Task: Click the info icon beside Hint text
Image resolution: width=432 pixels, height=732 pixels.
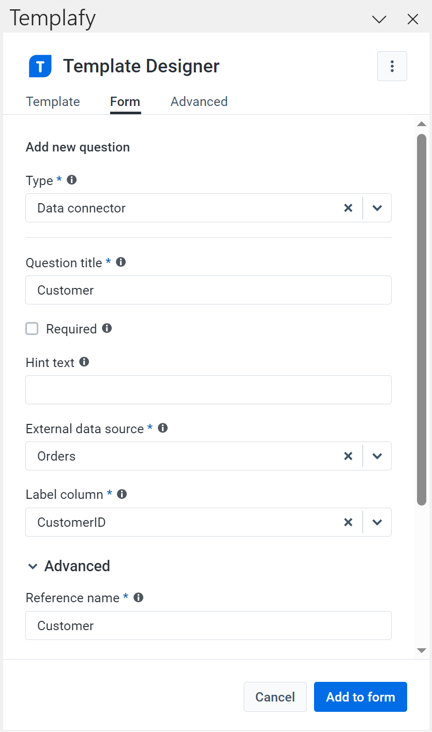Action: (x=84, y=362)
